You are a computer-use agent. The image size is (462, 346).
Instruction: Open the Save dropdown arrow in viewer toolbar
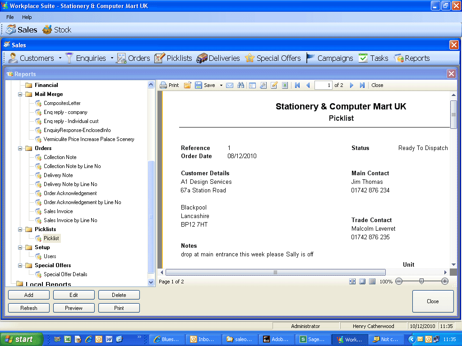pyautogui.click(x=221, y=85)
